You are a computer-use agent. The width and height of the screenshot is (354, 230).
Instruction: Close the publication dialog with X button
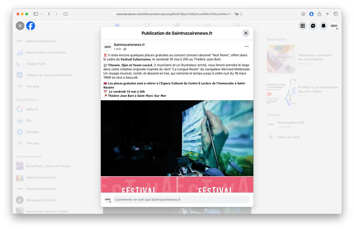tap(246, 33)
